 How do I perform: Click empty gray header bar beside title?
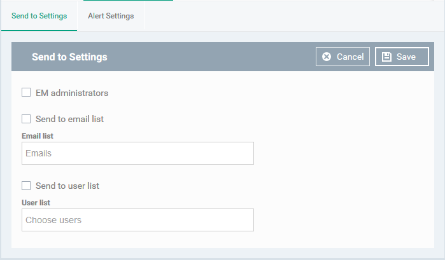(x=210, y=57)
